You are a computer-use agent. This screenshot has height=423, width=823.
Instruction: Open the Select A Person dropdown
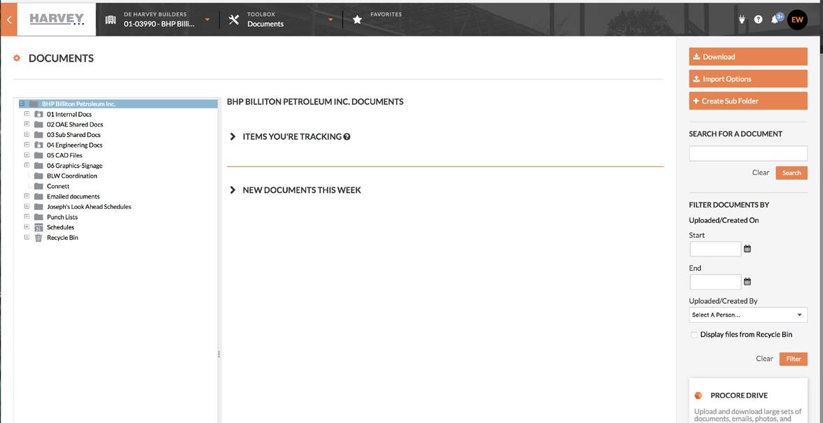(748, 315)
